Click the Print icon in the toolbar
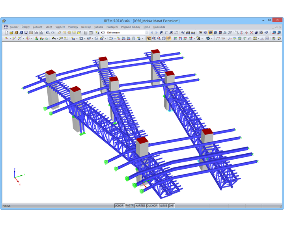The height and width of the screenshot is (227, 284). 36,33
